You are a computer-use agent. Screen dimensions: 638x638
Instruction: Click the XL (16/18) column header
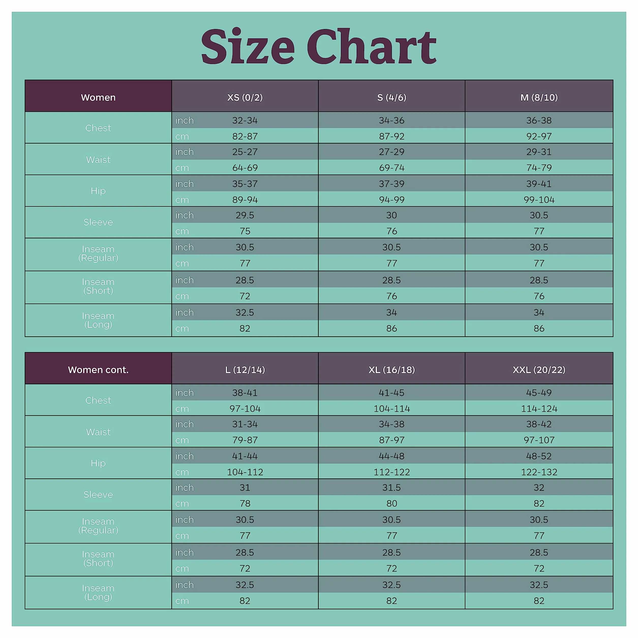pyautogui.click(x=392, y=368)
